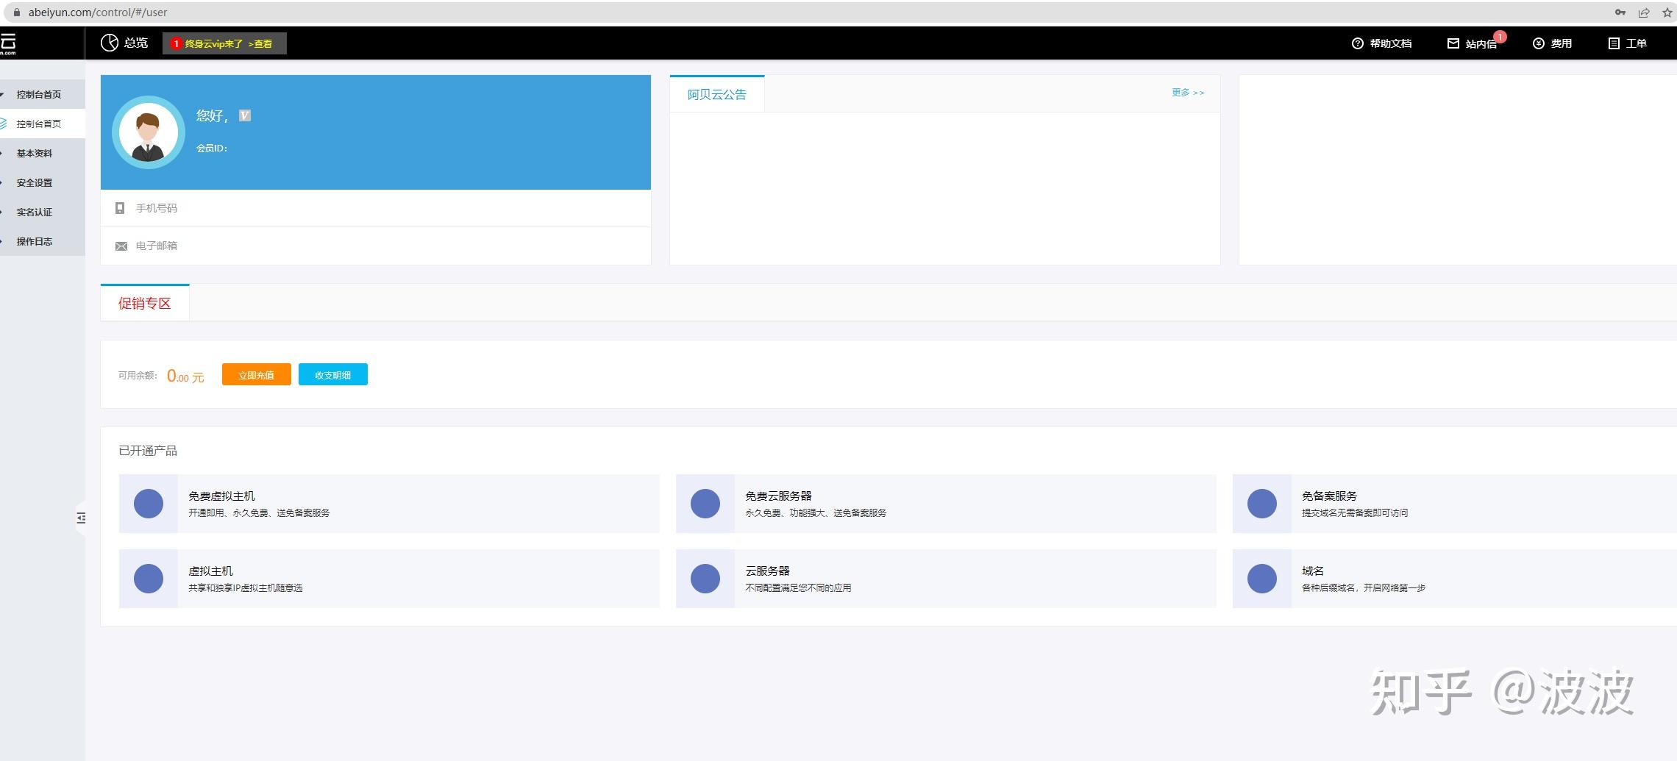This screenshot has width=1677, height=761.
Task: Collapse the left sidebar with the toggle handle
Action: [81, 518]
